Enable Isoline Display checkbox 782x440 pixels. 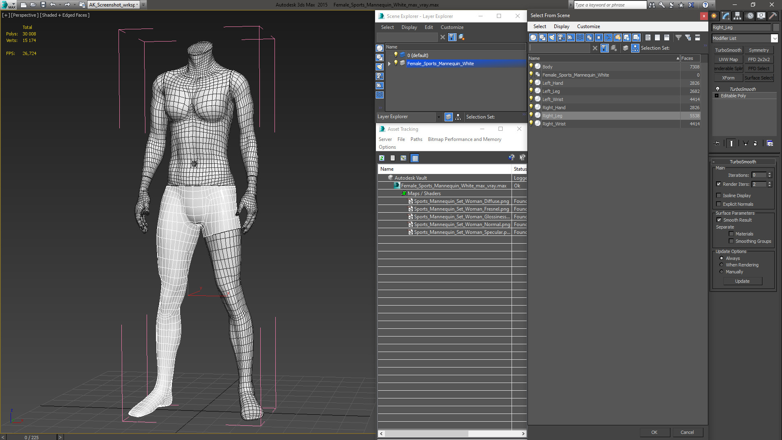[x=719, y=196]
